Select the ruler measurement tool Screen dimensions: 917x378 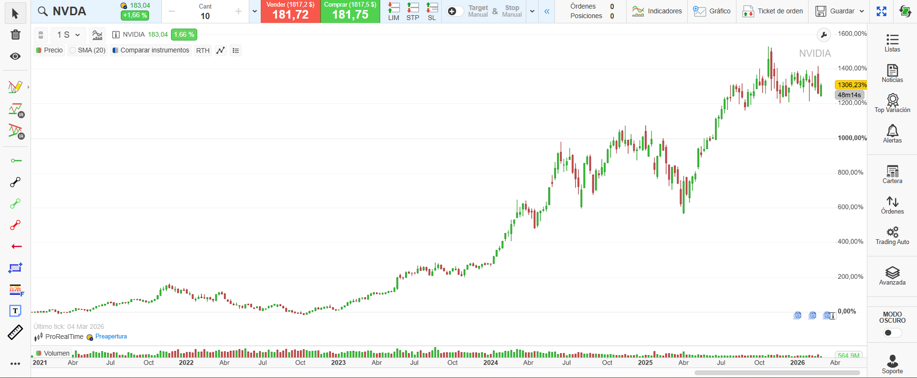(x=15, y=332)
